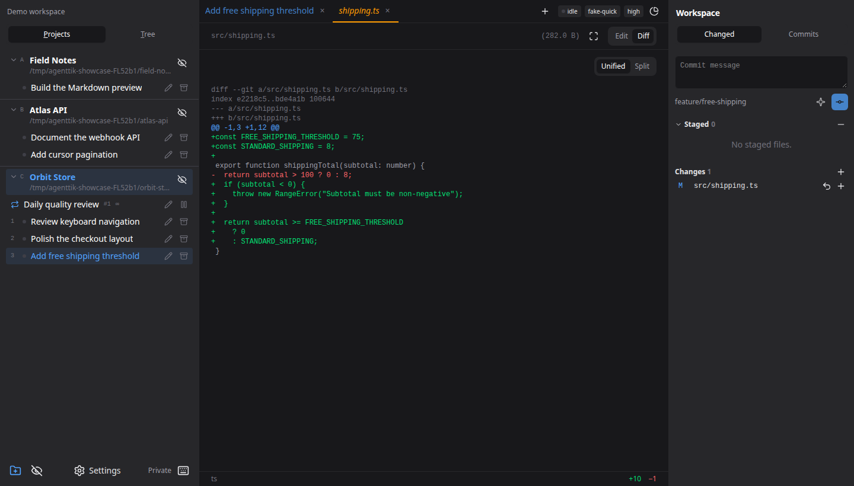Open the Changed tab in Workspace
This screenshot has height=486, width=854.
(x=719, y=34)
